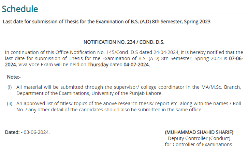Click the Notification No. 234 heading

click(124, 42)
